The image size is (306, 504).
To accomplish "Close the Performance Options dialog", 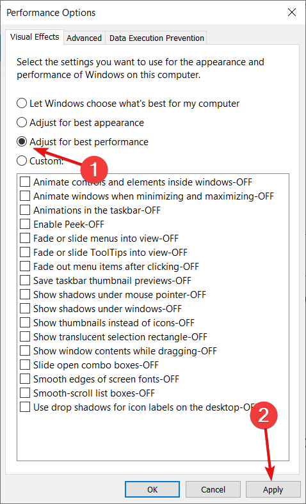I will click(x=291, y=13).
